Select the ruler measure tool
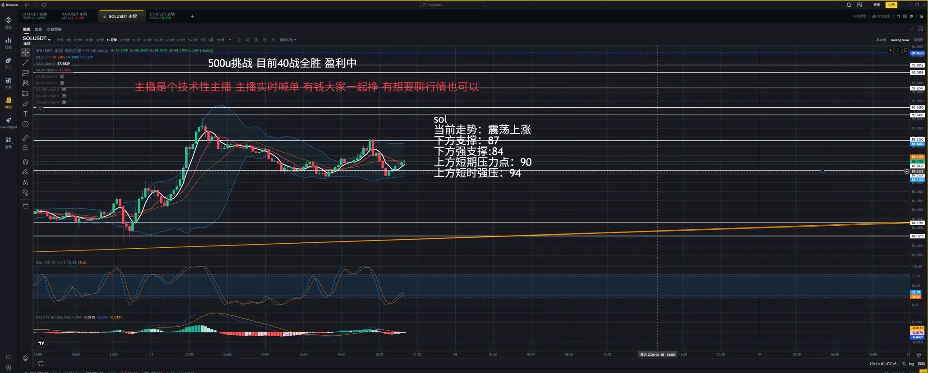928x373 pixels. 25,137
